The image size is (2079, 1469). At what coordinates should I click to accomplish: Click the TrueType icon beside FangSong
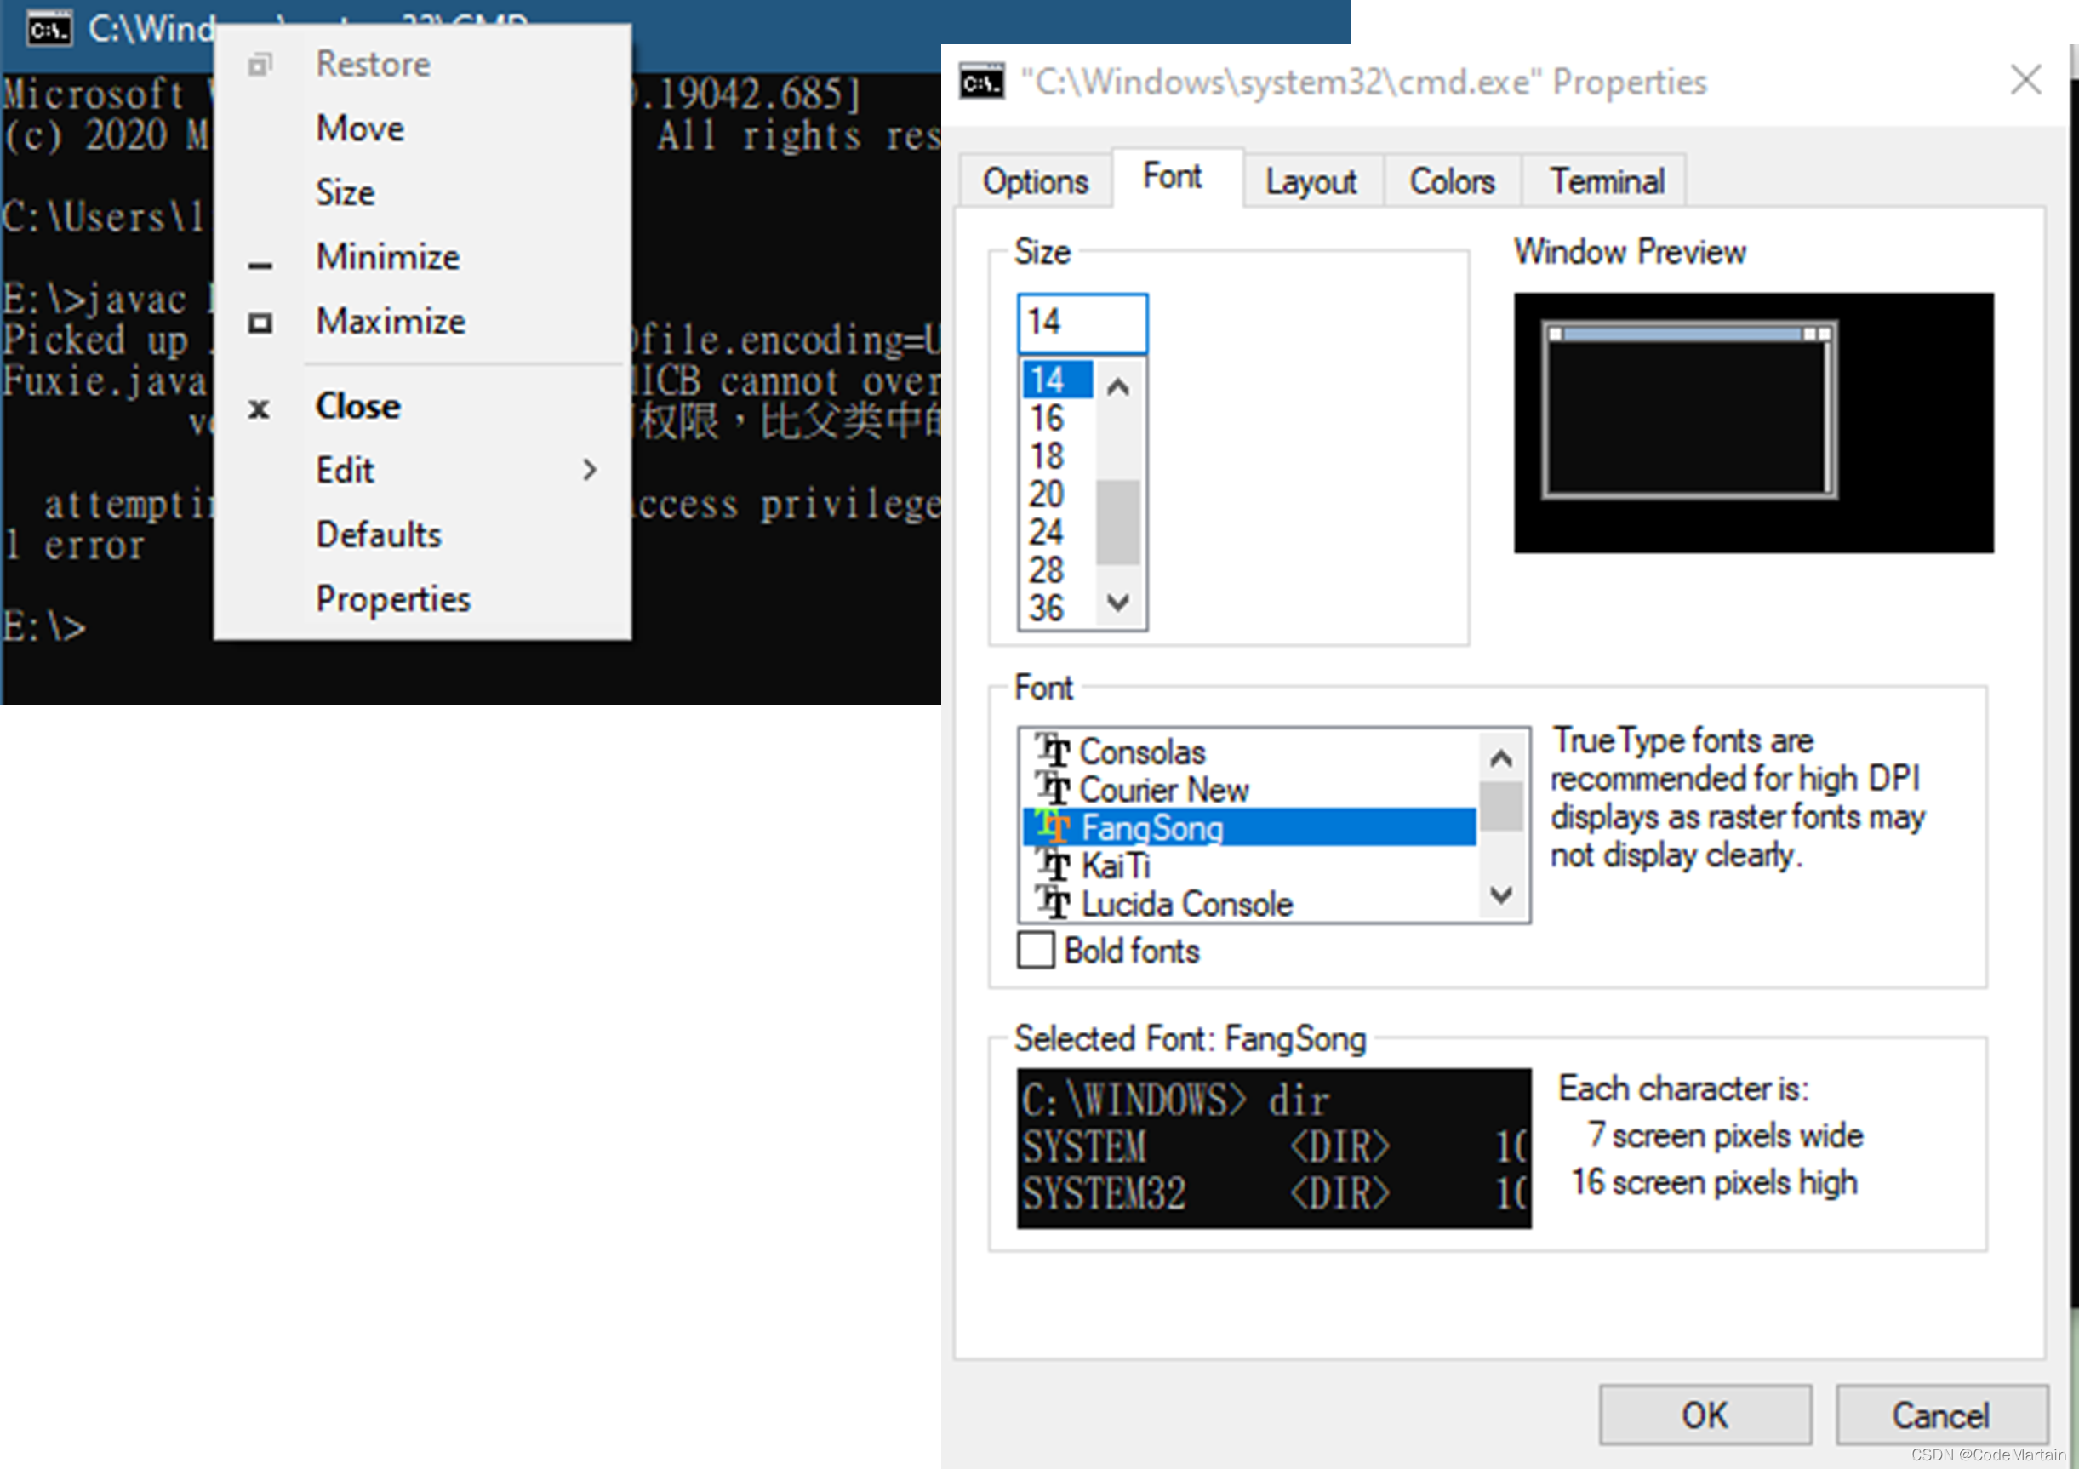pos(1053,827)
